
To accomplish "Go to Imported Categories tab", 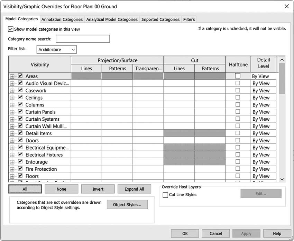I will tap(160, 19).
